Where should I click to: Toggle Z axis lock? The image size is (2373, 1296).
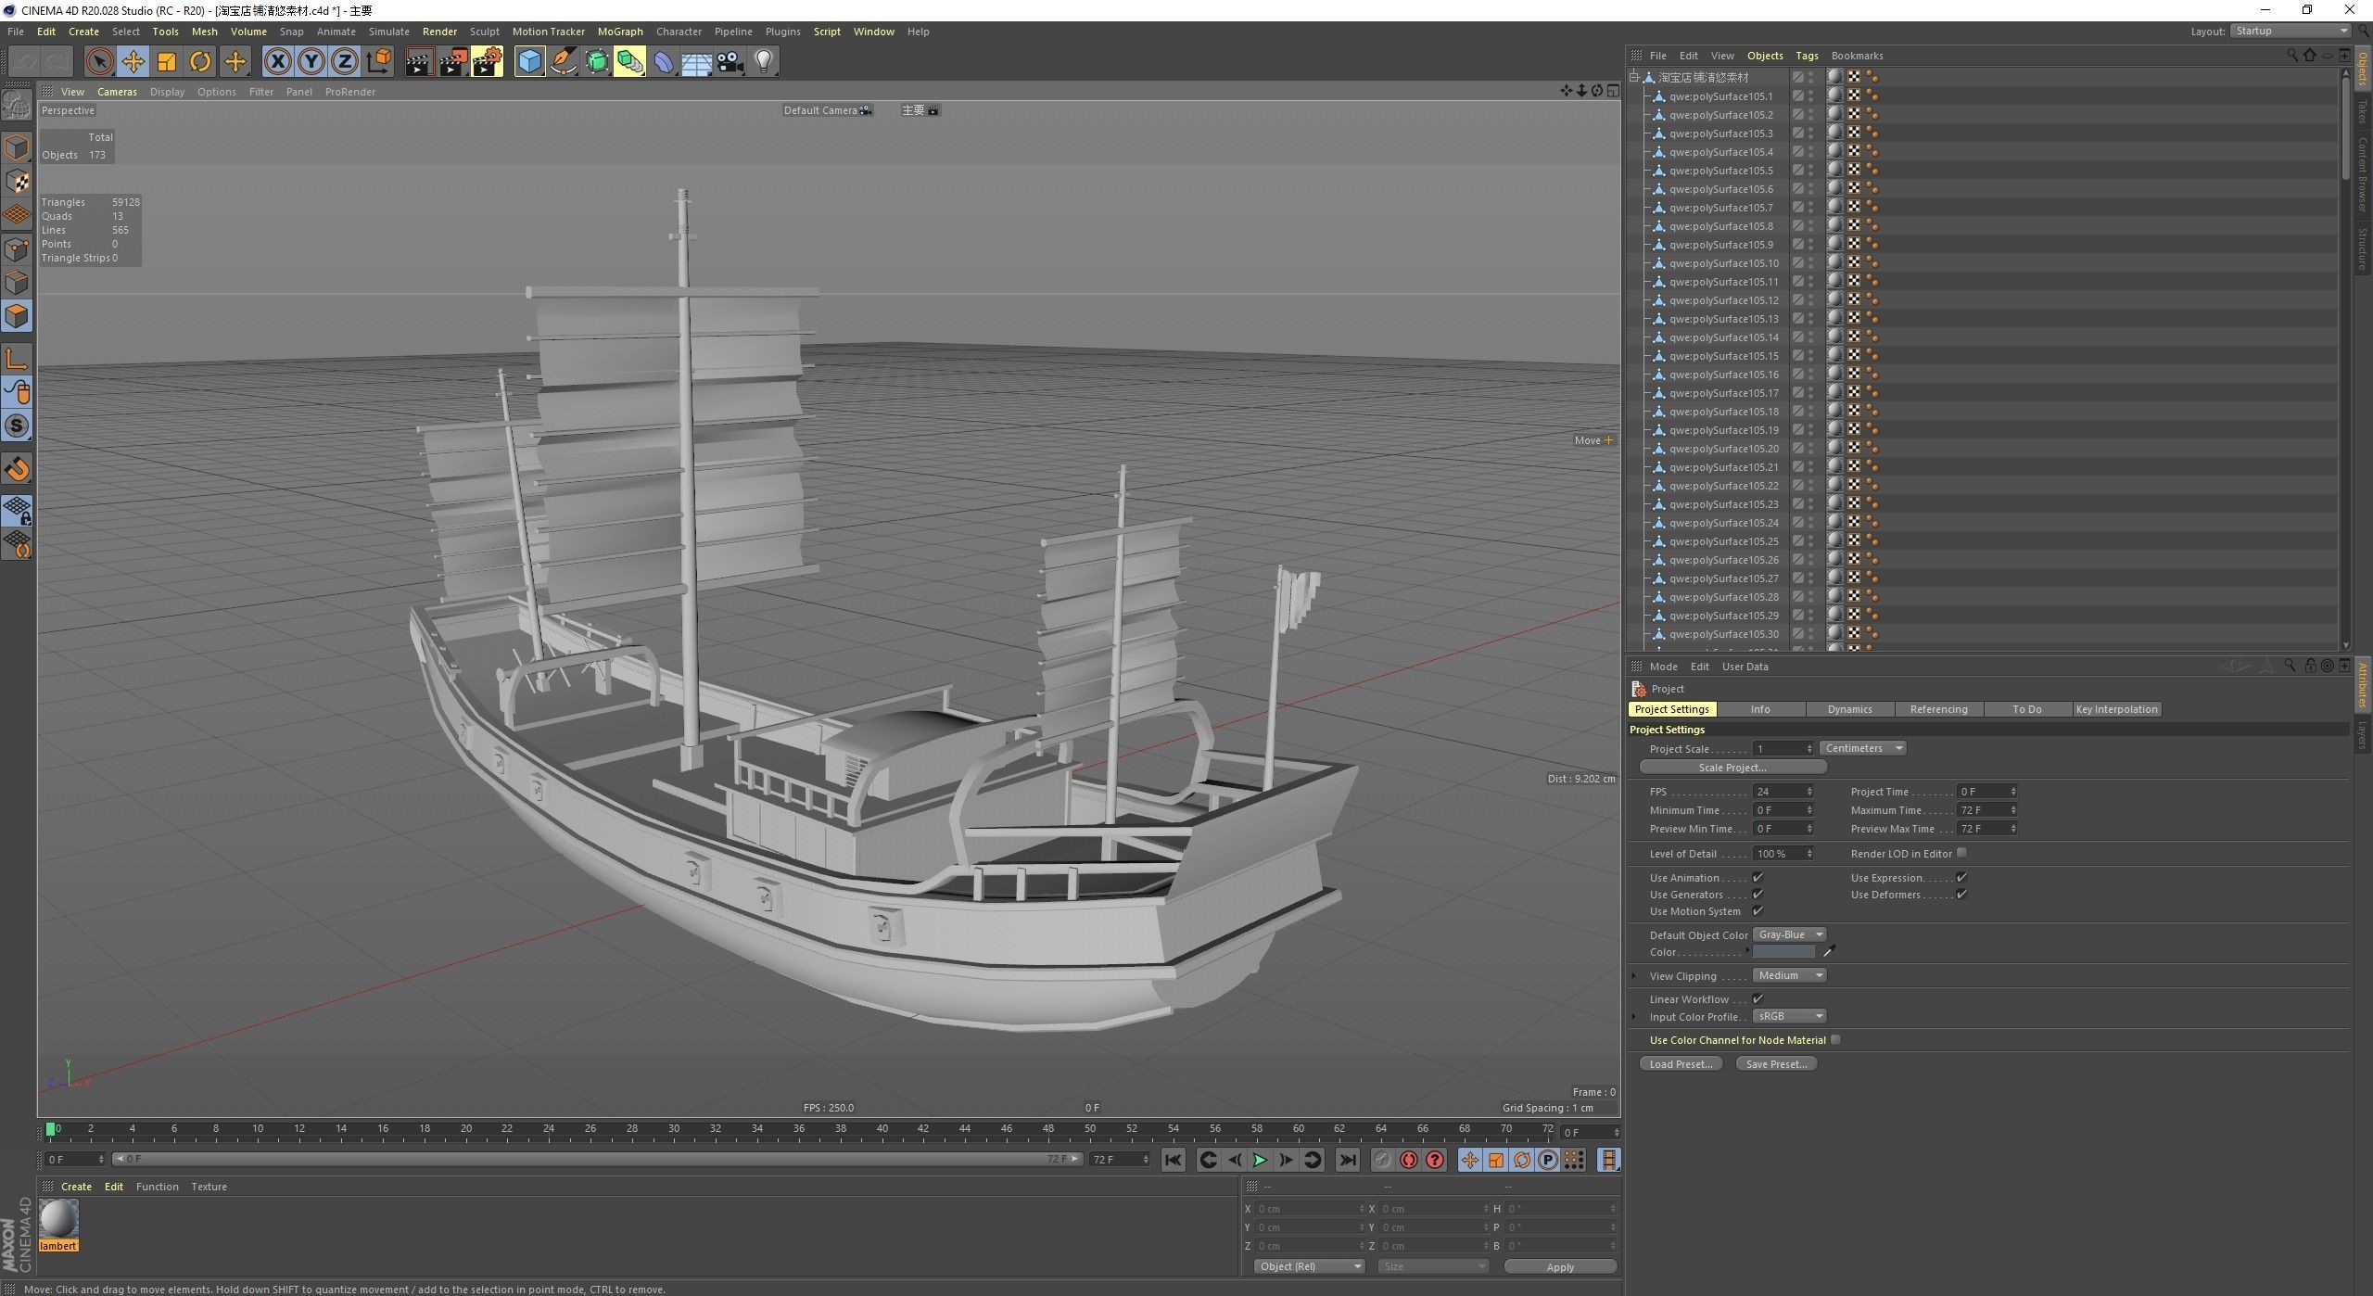(345, 62)
